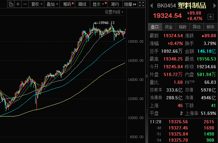
Task: Click the 内盘 value 581.94万
Action: tap(207, 74)
